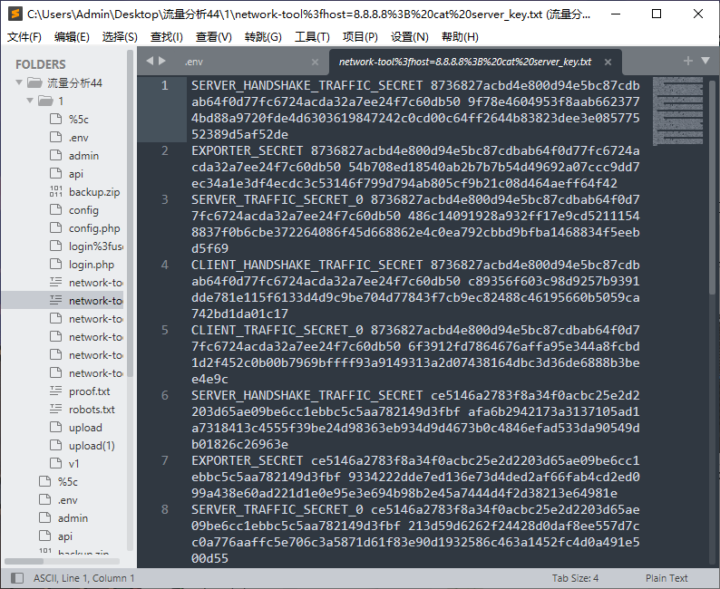Go to previous tab with left arrow
The height and width of the screenshot is (589, 720).
(150, 61)
